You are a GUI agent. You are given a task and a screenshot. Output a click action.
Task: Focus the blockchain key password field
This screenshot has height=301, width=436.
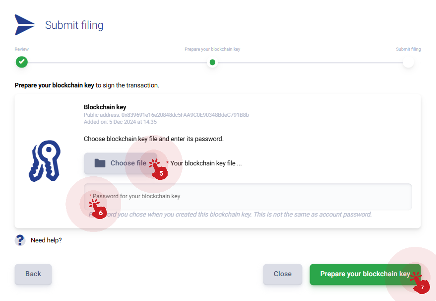pyautogui.click(x=248, y=197)
